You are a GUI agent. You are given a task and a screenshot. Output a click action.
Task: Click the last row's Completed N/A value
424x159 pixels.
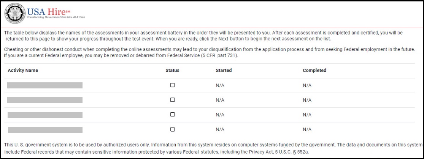coord(307,129)
